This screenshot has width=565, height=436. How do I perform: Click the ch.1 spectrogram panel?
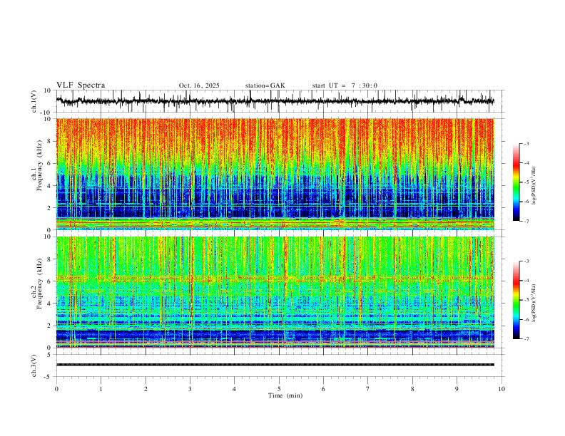(x=275, y=174)
